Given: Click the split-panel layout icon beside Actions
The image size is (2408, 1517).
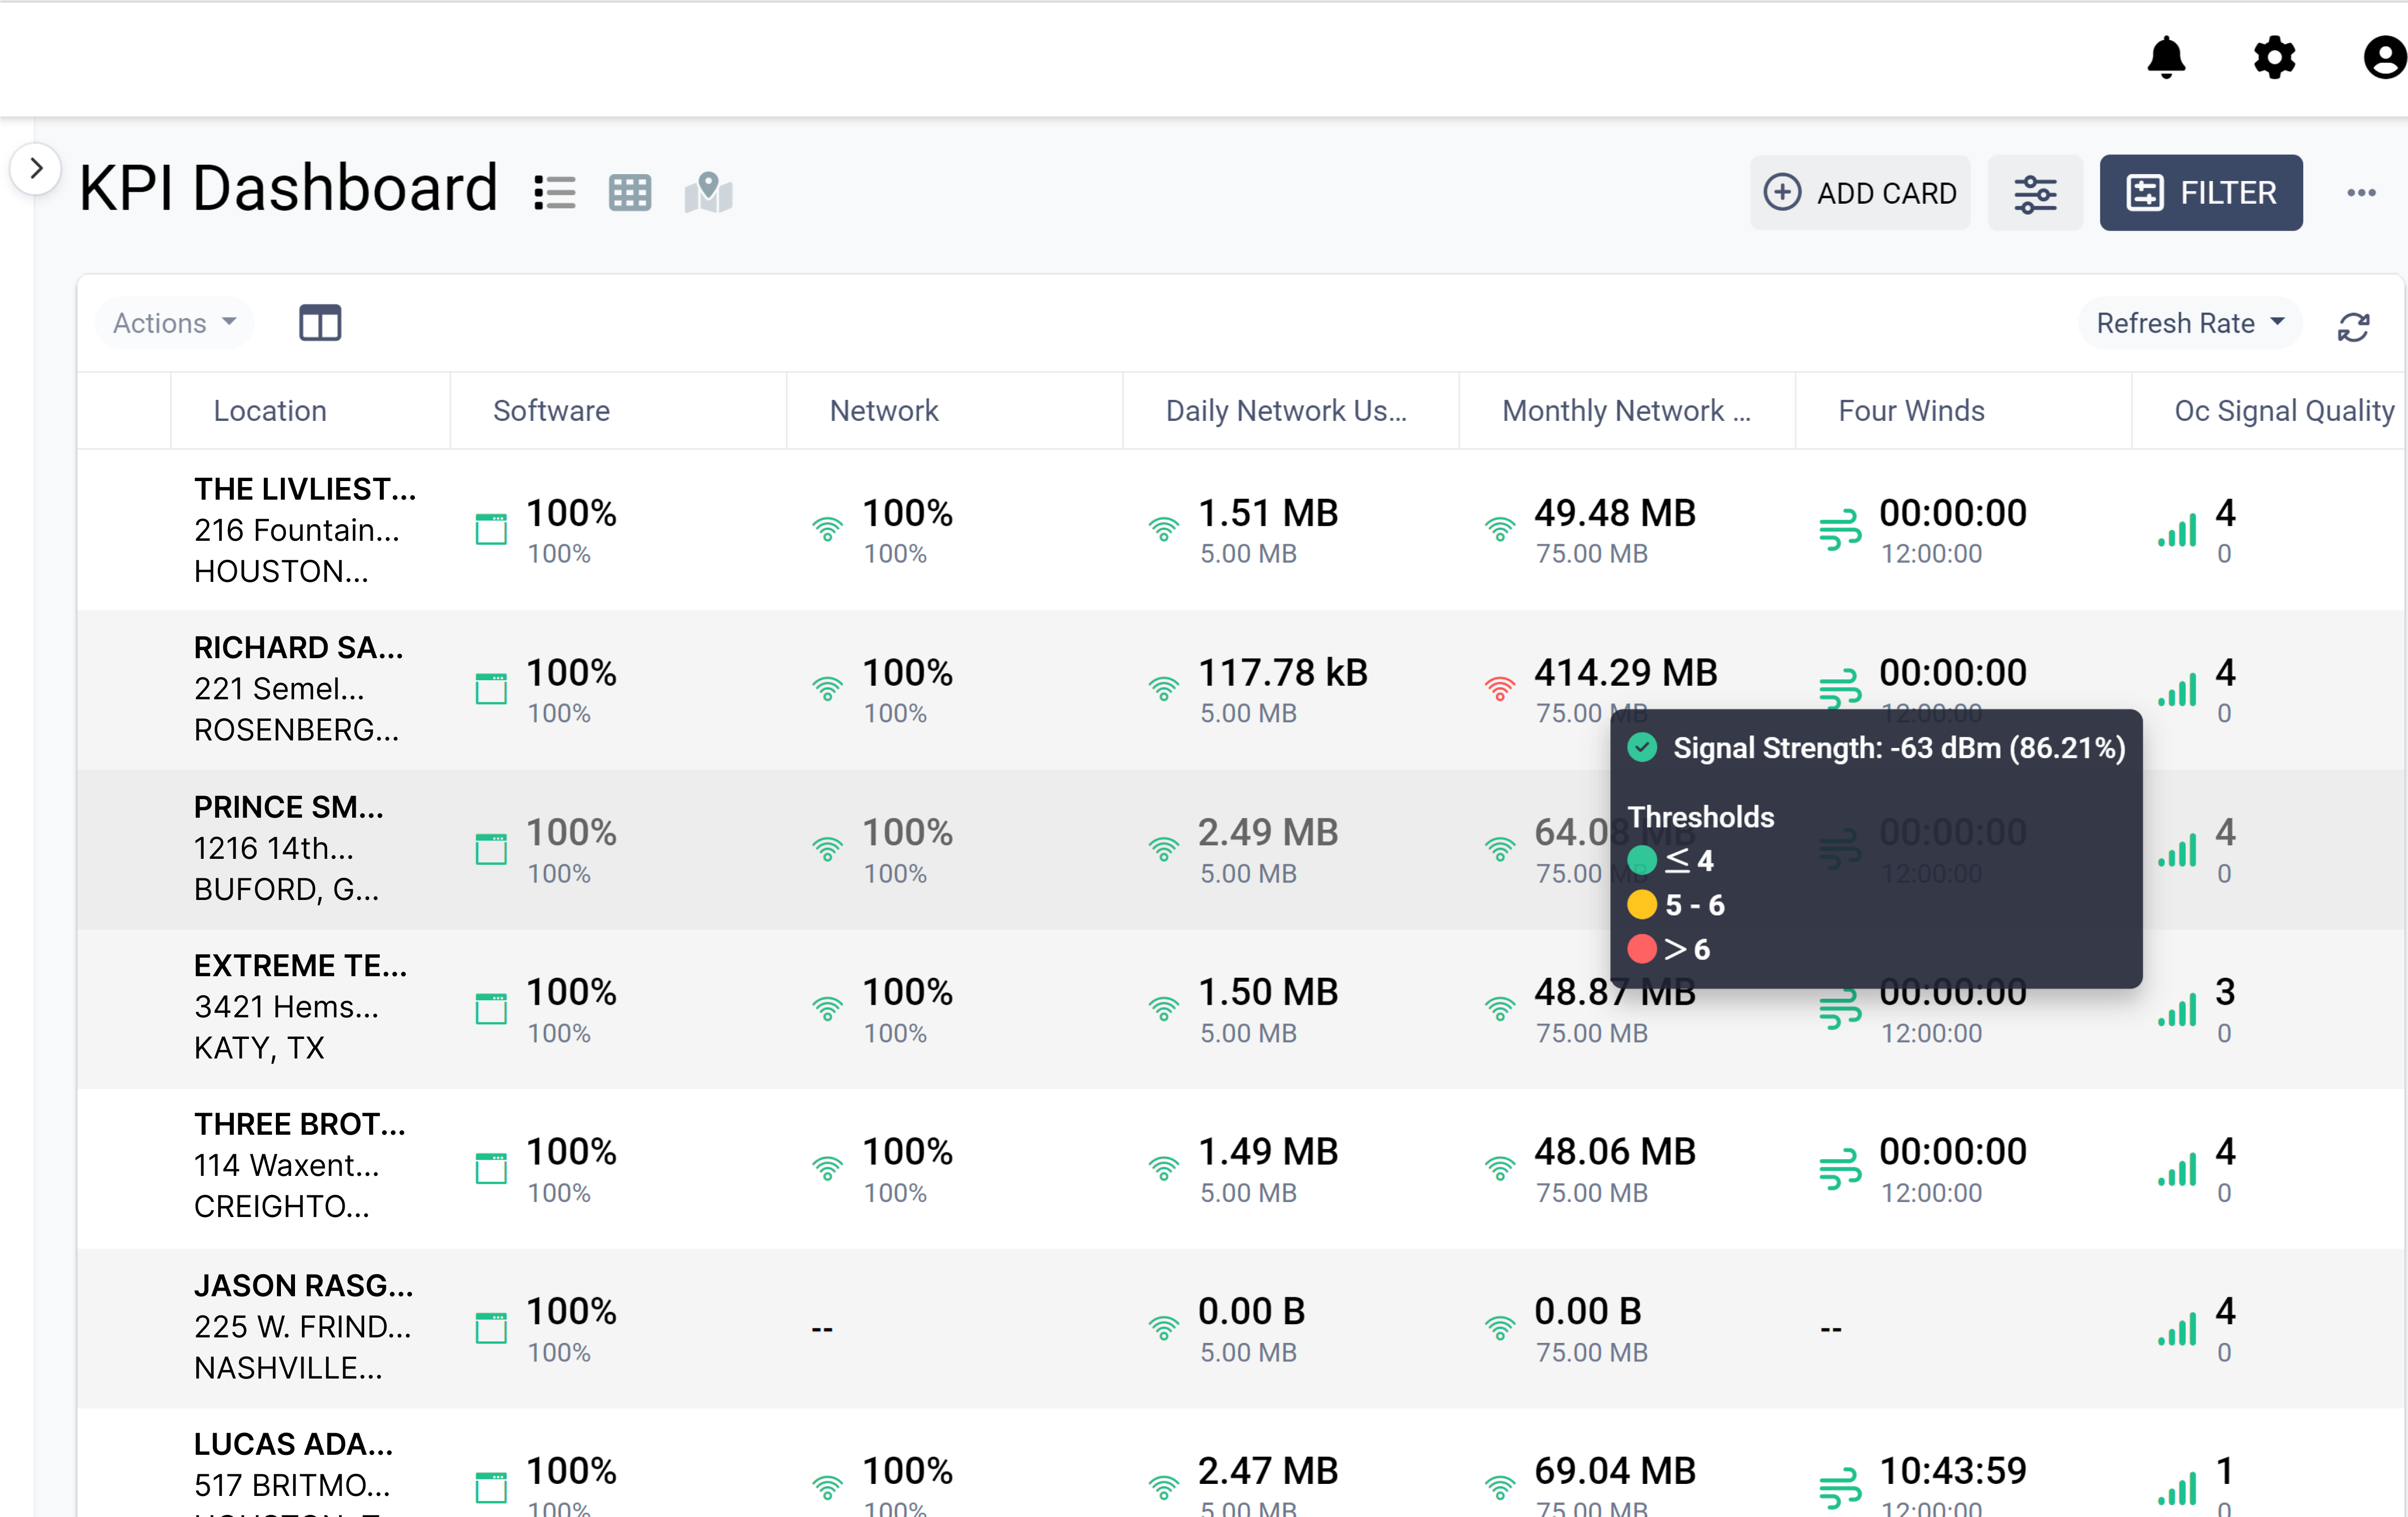Looking at the screenshot, I should (x=320, y=322).
